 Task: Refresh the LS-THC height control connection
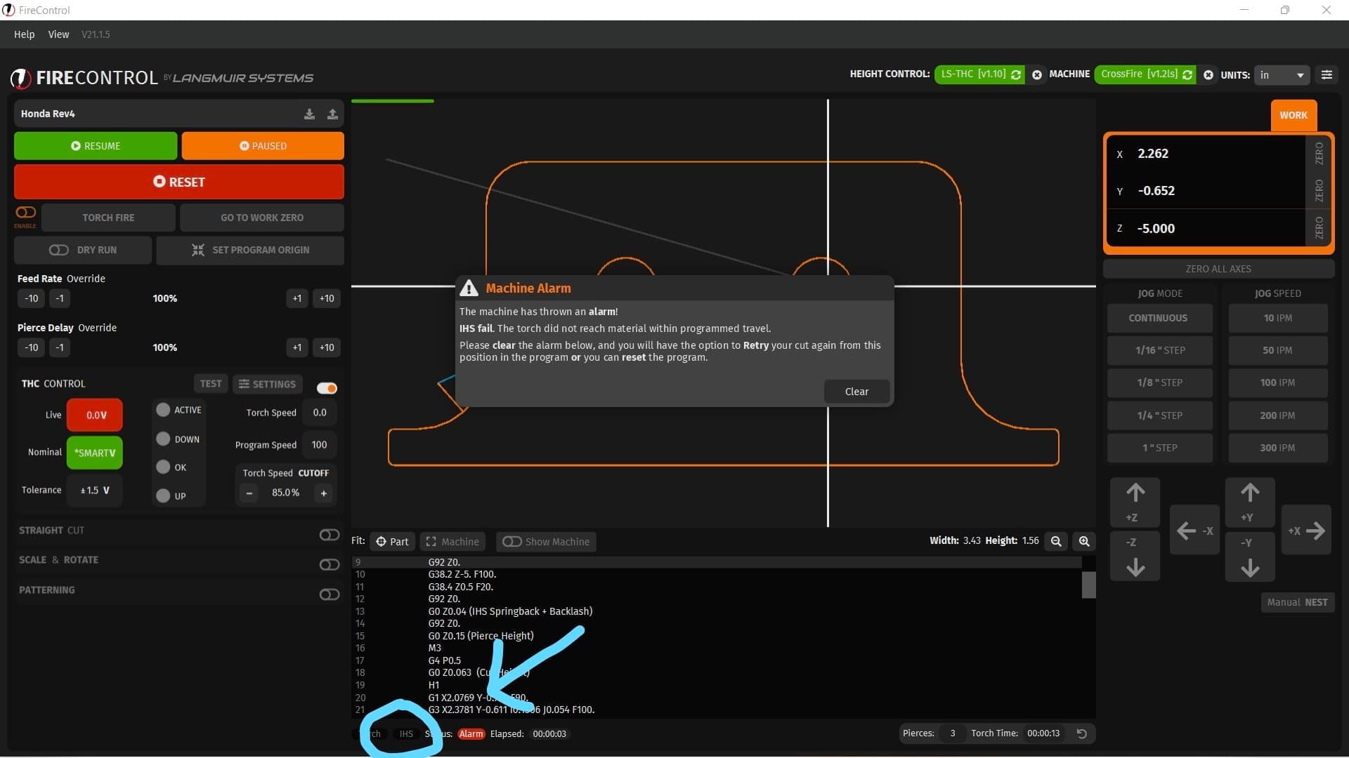(x=1016, y=74)
